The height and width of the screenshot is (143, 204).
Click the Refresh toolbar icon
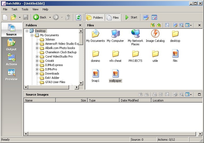pyautogui.click(x=78, y=17)
